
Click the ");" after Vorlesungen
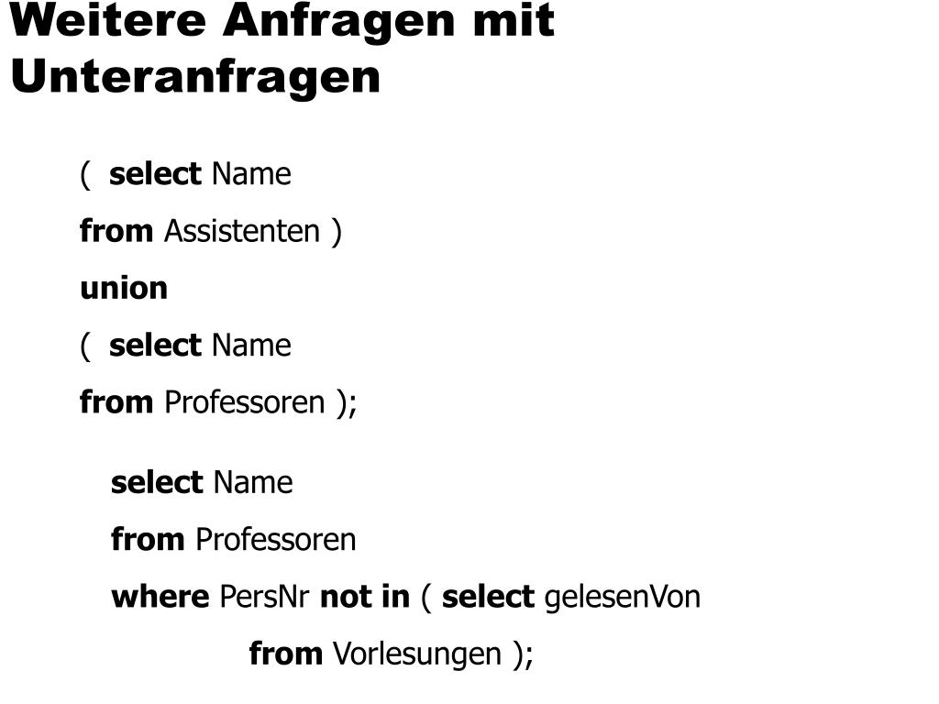tap(523, 654)
